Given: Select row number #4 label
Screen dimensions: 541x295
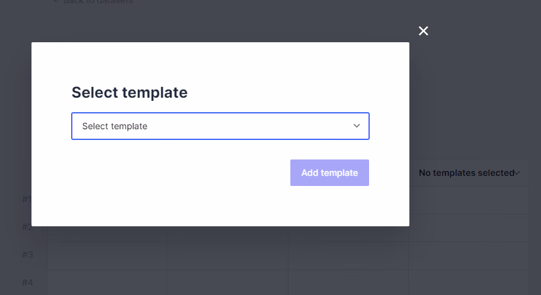Looking at the screenshot, I should point(27,282).
